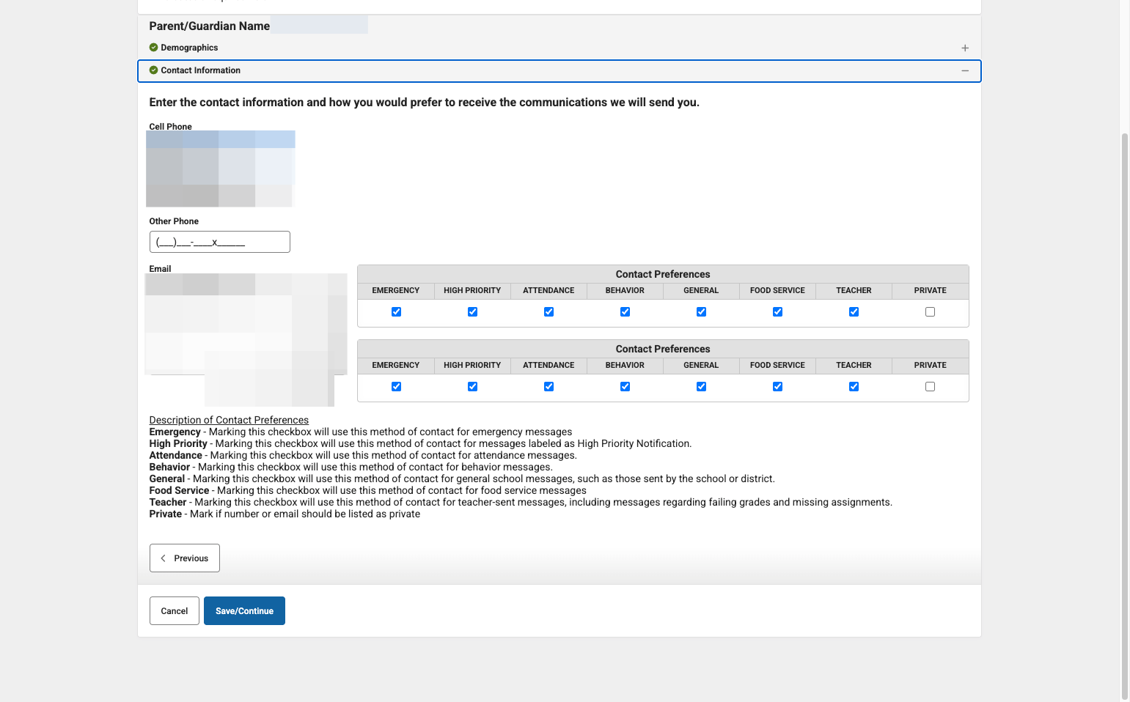Select the "Parent/Guardian Name" heading text

[x=210, y=26]
